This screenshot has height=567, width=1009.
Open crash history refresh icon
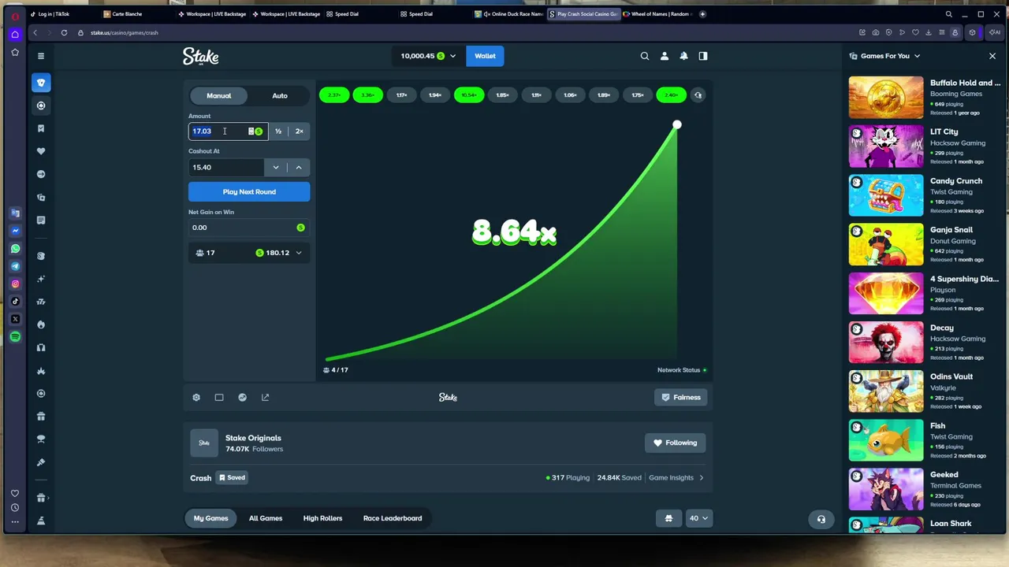click(698, 95)
